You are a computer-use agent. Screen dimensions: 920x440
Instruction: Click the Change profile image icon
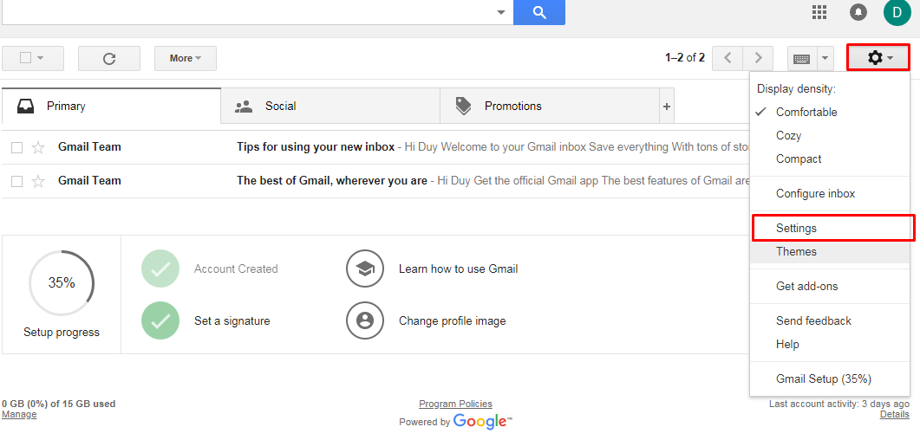pos(365,320)
